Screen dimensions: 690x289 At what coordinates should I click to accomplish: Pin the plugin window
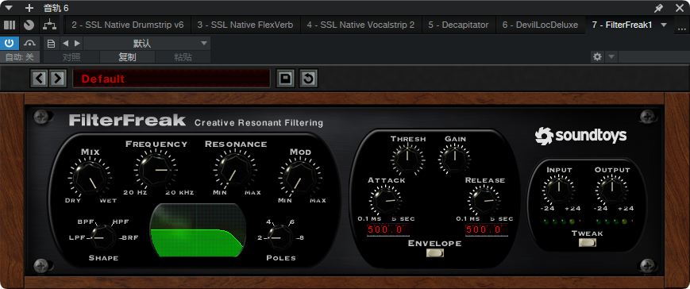(x=659, y=8)
